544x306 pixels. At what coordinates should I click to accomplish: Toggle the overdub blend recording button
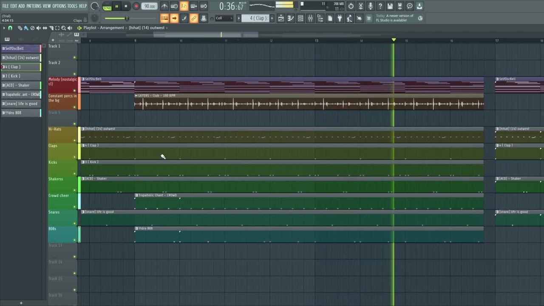(194, 6)
